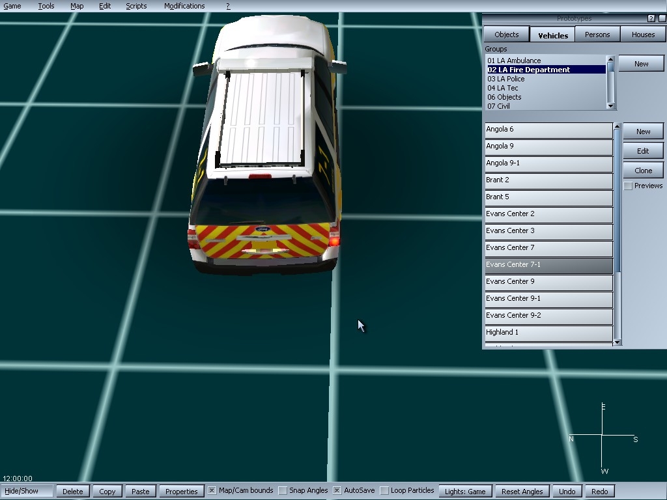Screen dimensions: 667x500
Task: Select the Angola 6 prototype
Action: [x=548, y=130]
